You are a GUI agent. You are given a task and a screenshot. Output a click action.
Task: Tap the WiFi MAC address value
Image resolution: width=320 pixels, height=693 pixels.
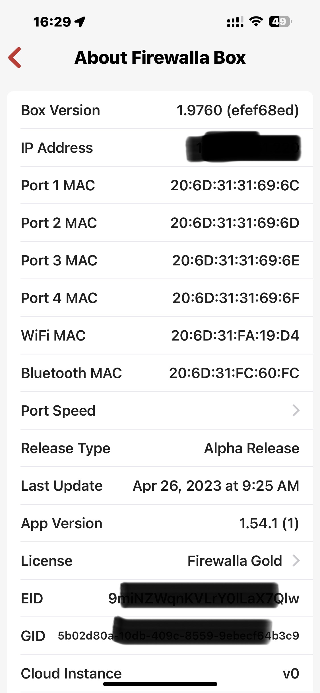(x=235, y=335)
